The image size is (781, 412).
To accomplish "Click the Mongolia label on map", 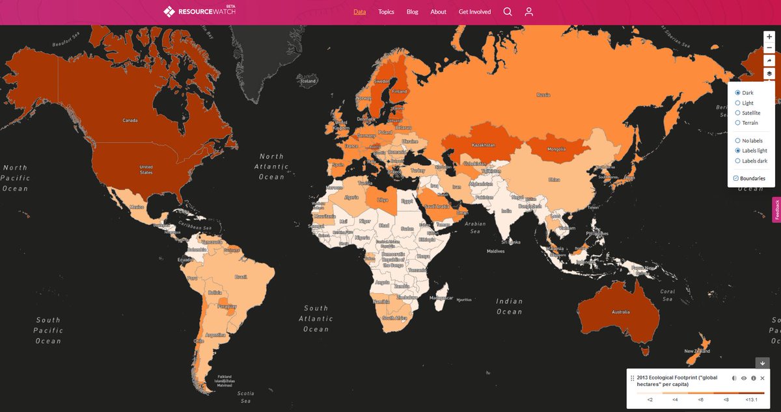I will click(556, 149).
